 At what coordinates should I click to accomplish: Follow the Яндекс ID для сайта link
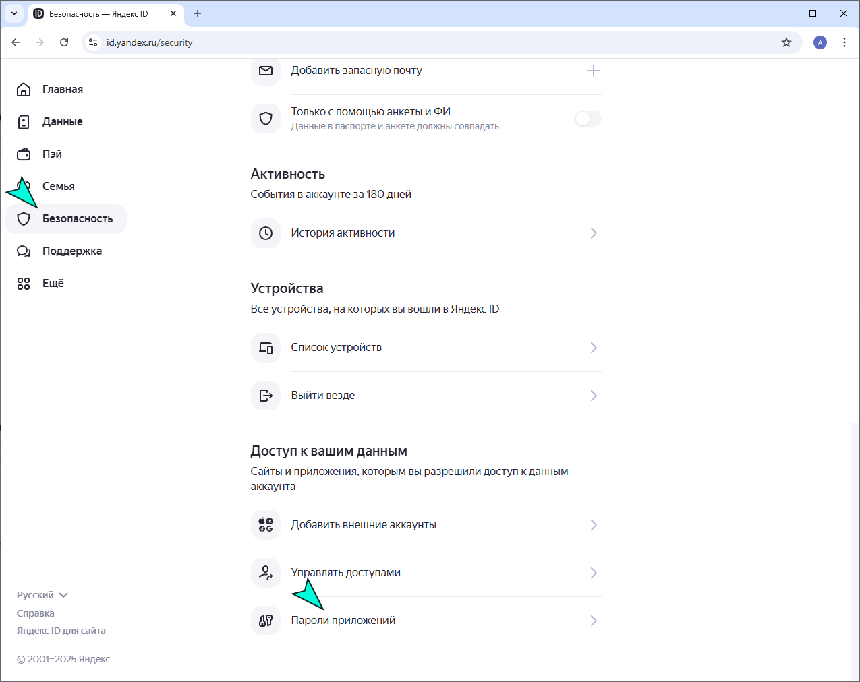[x=61, y=630]
